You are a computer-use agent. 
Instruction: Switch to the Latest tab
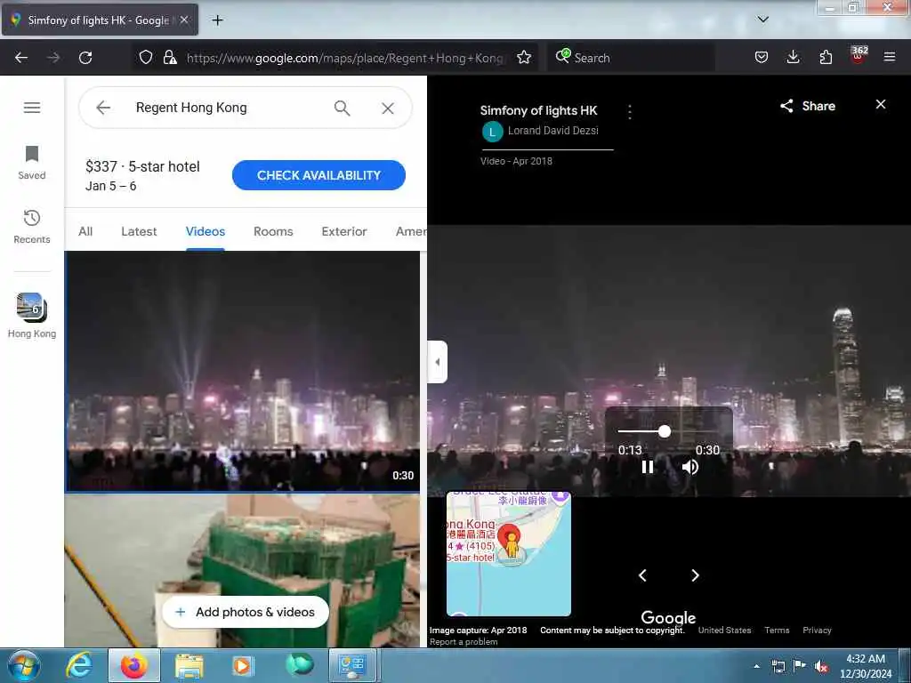click(x=139, y=231)
